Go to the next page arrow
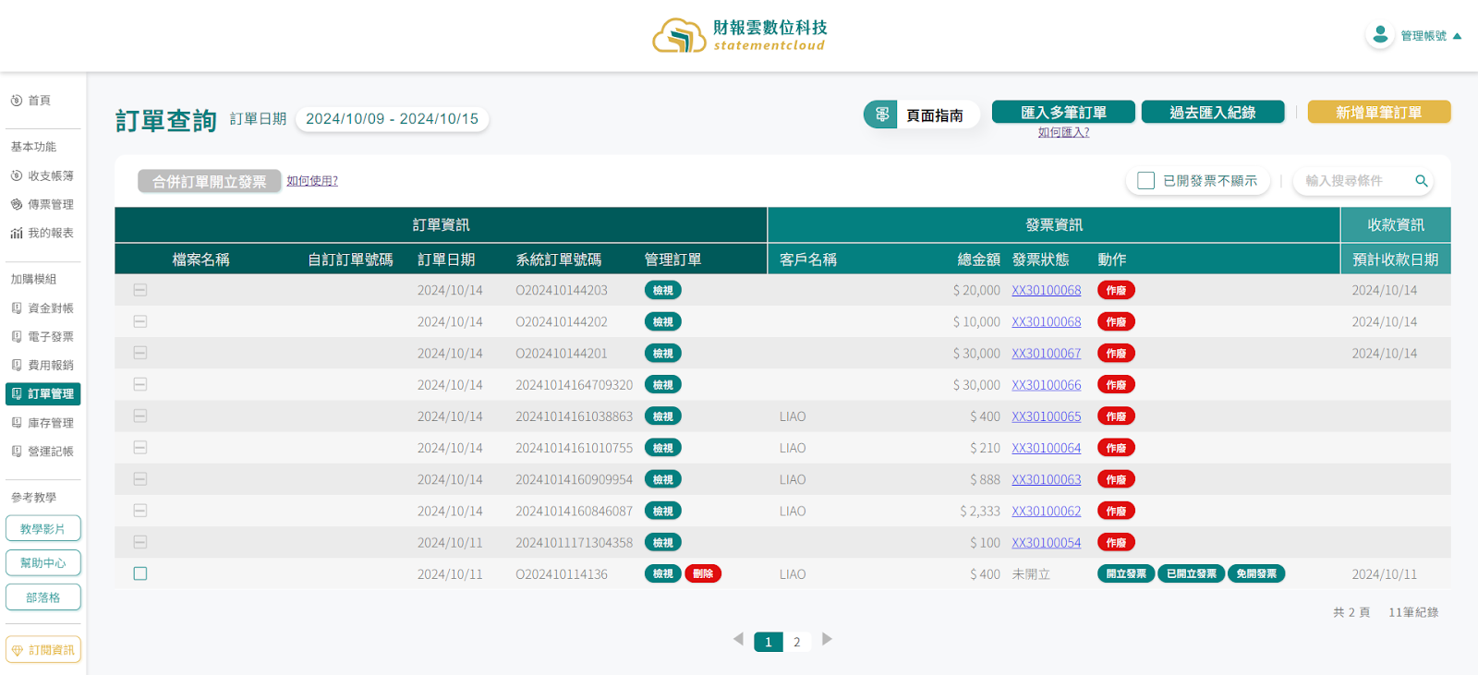The height and width of the screenshot is (675, 1478). point(827,639)
